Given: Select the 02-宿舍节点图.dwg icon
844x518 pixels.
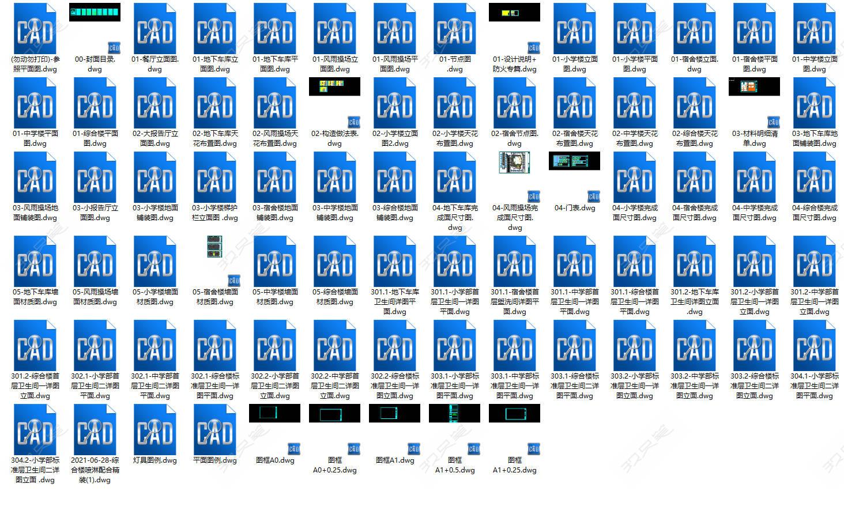Looking at the screenshot, I should click(x=514, y=103).
